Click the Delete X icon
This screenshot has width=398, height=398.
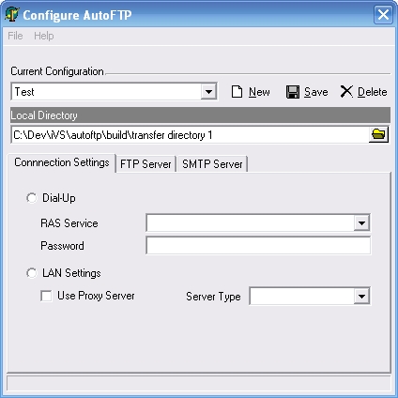point(346,92)
